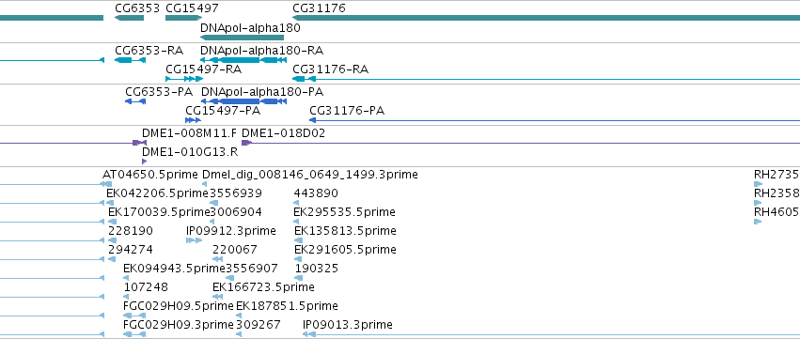
Task: Select the DME1-018D02 purple marker
Action: 246,143
